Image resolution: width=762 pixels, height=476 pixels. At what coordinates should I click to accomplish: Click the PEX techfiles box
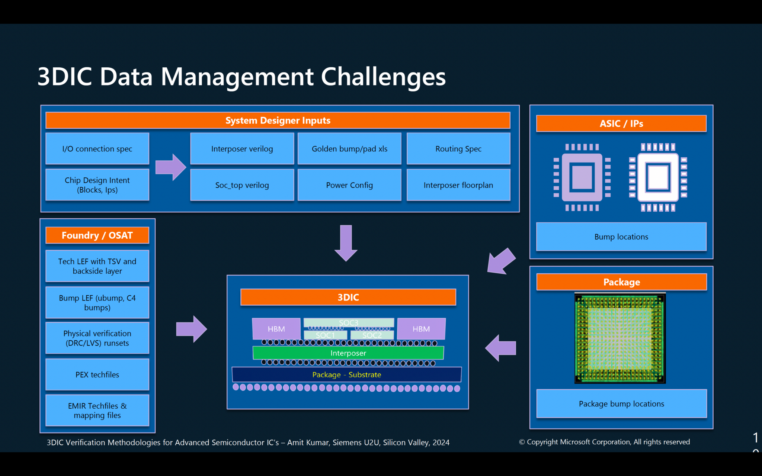97,374
